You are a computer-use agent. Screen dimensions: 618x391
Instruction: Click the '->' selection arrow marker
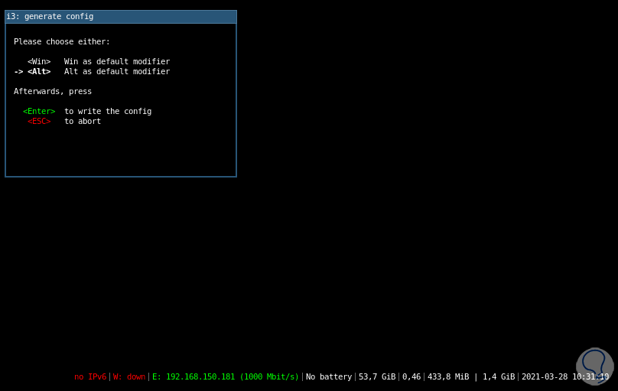(18, 72)
